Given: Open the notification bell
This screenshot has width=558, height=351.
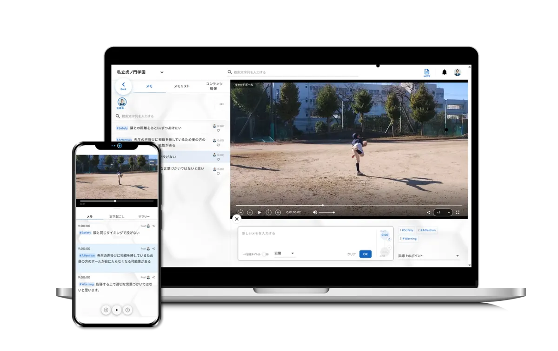Looking at the screenshot, I should click(x=444, y=72).
